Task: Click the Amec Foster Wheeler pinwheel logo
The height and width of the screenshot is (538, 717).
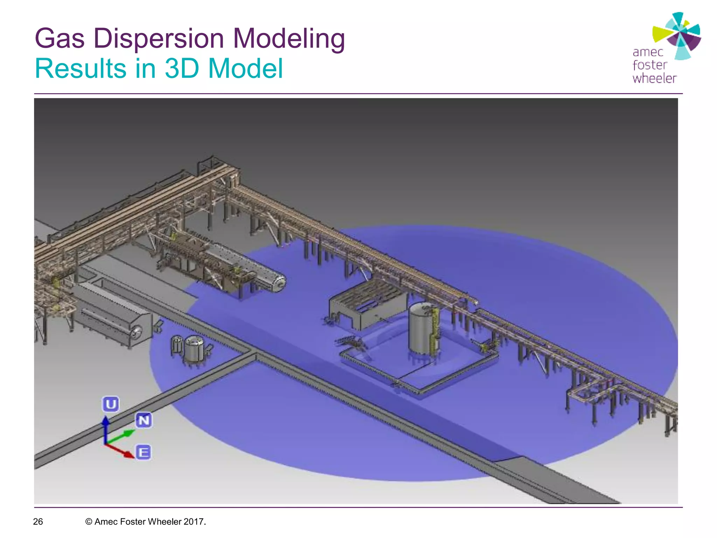Action: click(676, 36)
